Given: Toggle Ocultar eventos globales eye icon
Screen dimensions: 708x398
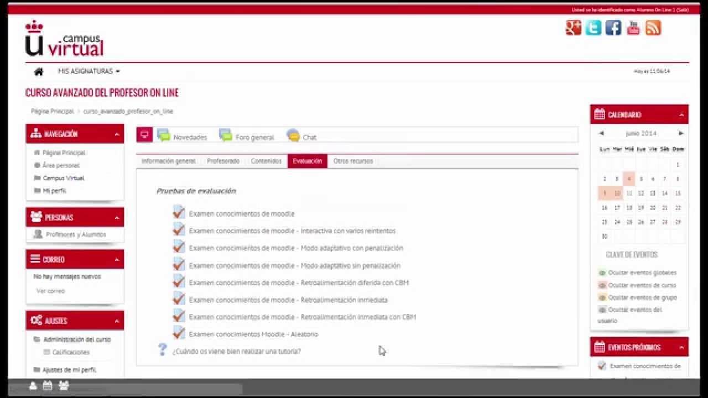Looking at the screenshot, I should (x=602, y=273).
